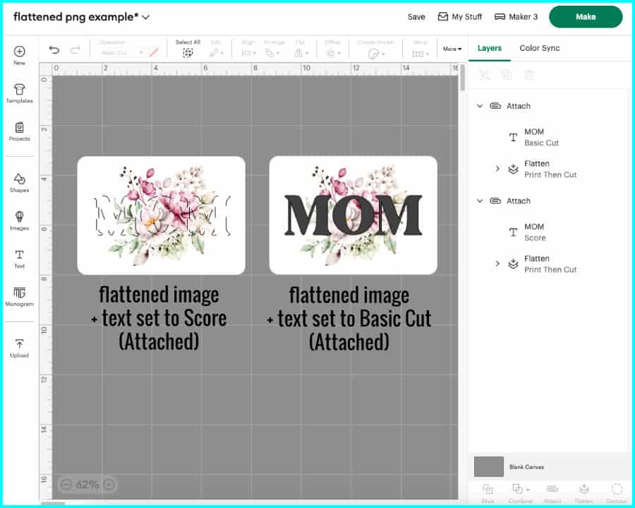
Task: Click the operation color swatch
Action: pos(154,53)
